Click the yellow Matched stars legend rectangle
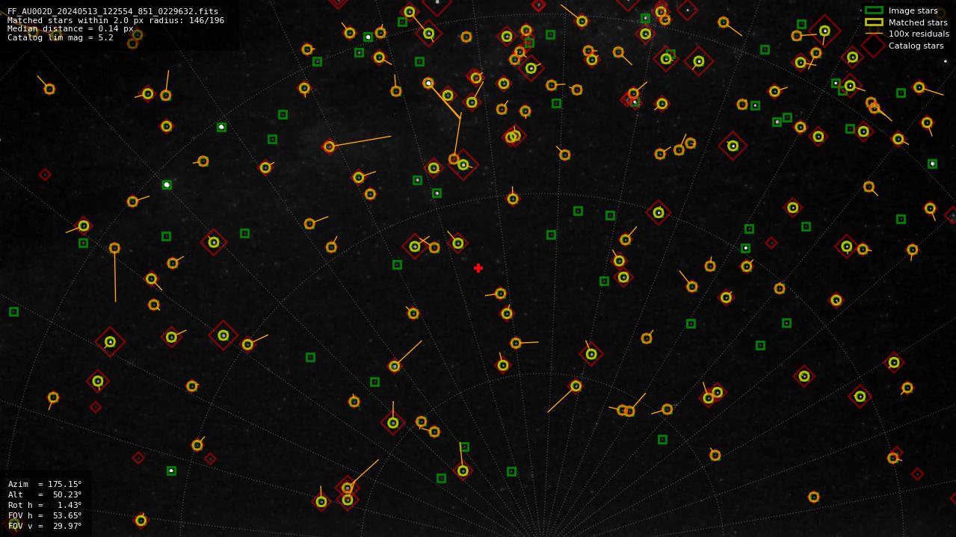This screenshot has width=956, height=537. coord(874,22)
